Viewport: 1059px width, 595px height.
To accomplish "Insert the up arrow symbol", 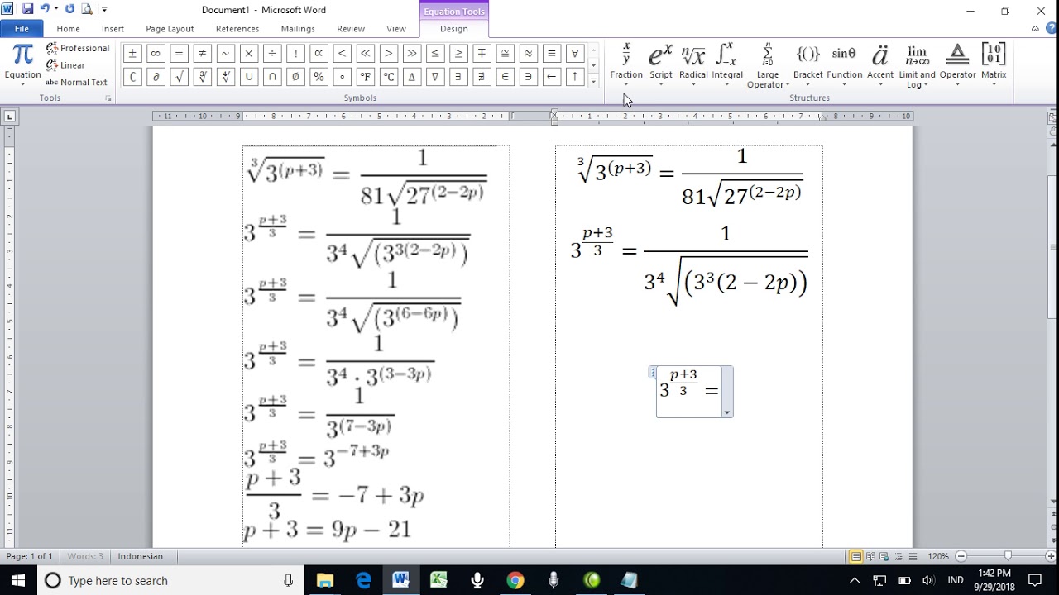I will (576, 77).
